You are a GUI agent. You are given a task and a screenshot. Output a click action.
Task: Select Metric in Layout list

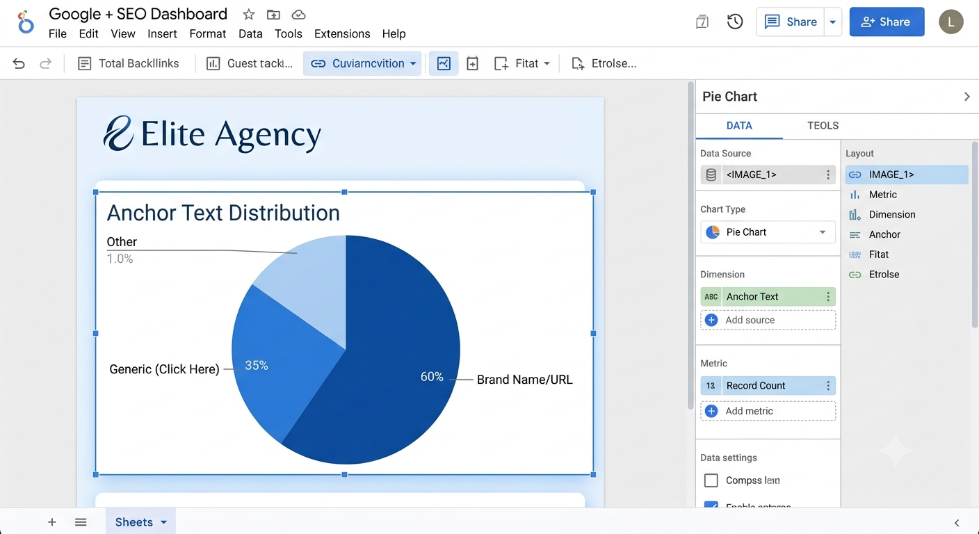906,195
